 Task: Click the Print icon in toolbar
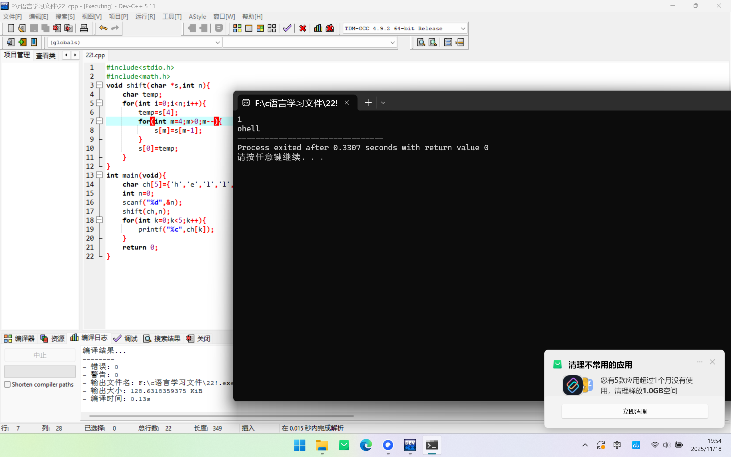tap(84, 28)
